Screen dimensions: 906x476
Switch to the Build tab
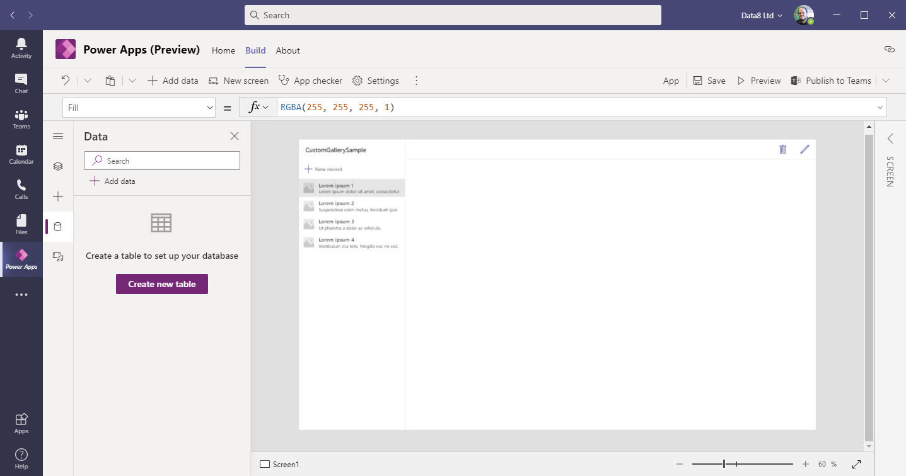tap(255, 50)
